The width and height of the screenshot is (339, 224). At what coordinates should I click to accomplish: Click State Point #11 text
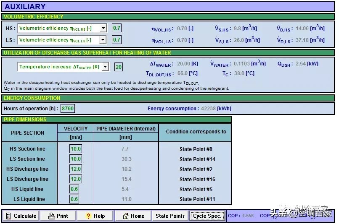(x=197, y=199)
